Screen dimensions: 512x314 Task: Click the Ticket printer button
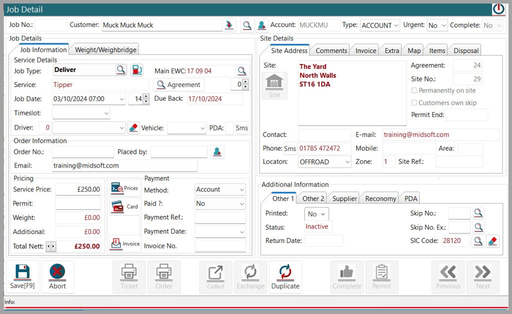(129, 277)
